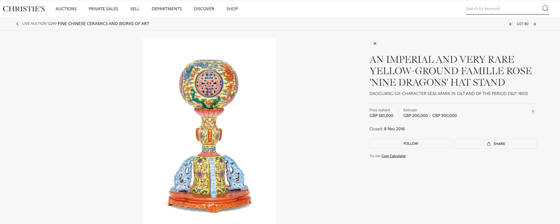Select the Private Sales menu item
The height and width of the screenshot is (224, 560).
click(x=103, y=9)
